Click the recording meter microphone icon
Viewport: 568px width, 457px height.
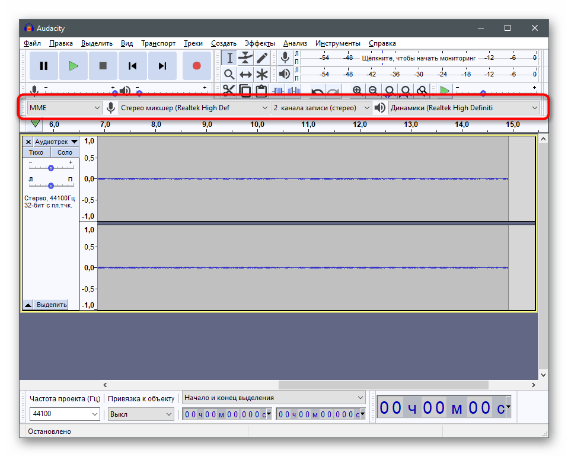tap(285, 58)
